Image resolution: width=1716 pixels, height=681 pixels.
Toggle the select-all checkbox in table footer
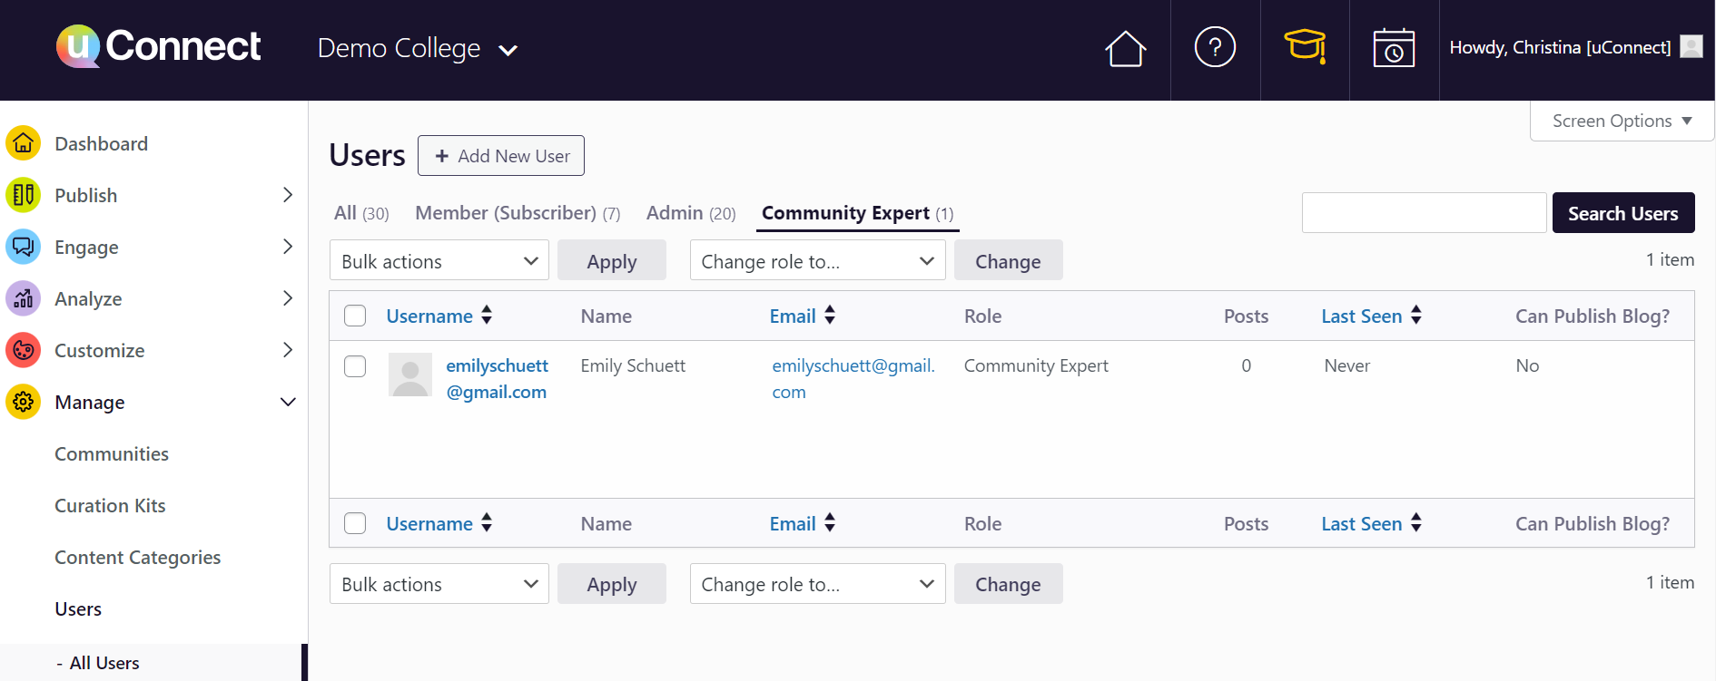tap(355, 523)
